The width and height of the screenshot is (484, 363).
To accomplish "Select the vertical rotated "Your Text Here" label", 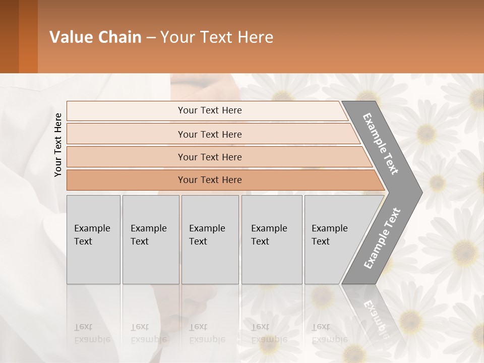I will pyautogui.click(x=58, y=145).
